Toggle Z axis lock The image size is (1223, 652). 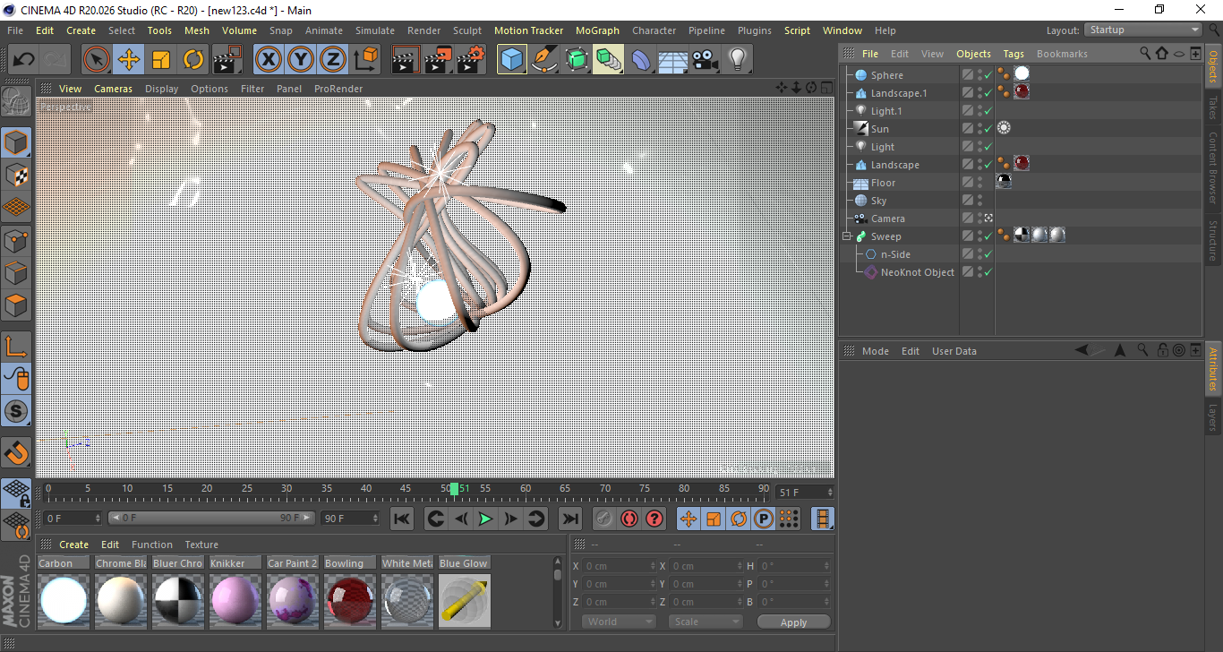click(333, 60)
